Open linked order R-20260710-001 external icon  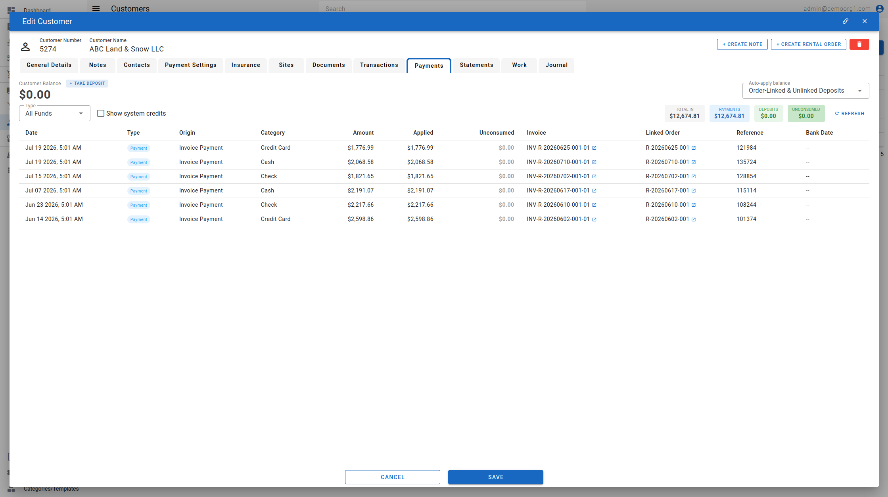click(x=694, y=162)
